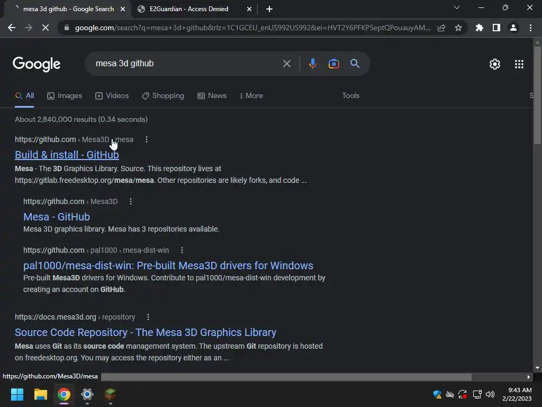
Task: Open the Mesa - GitHub result
Action: [57, 217]
